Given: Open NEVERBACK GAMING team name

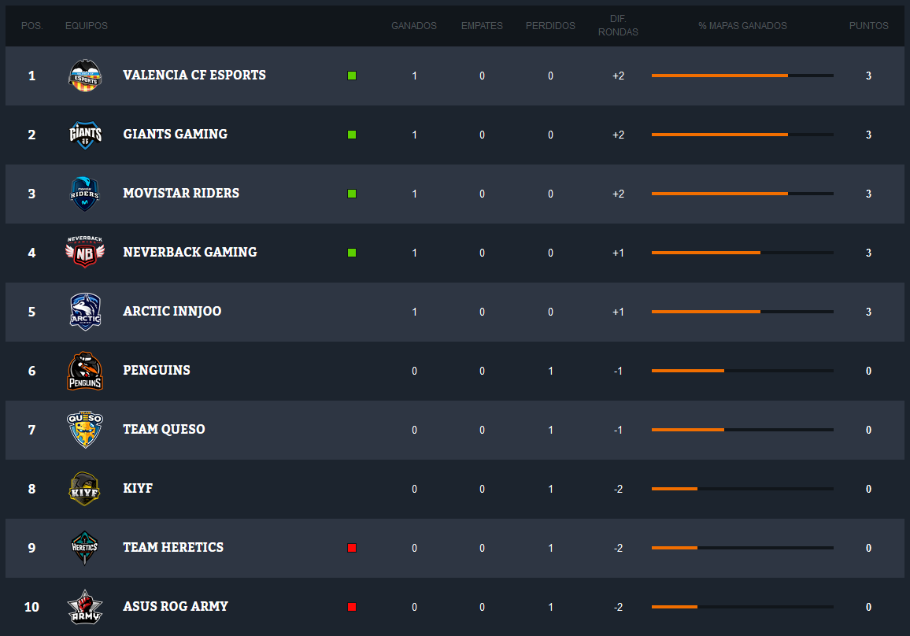Looking at the screenshot, I should pos(190,253).
